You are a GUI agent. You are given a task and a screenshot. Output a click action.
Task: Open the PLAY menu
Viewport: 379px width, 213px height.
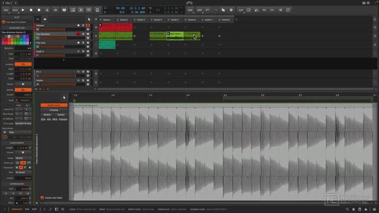click(15, 10)
